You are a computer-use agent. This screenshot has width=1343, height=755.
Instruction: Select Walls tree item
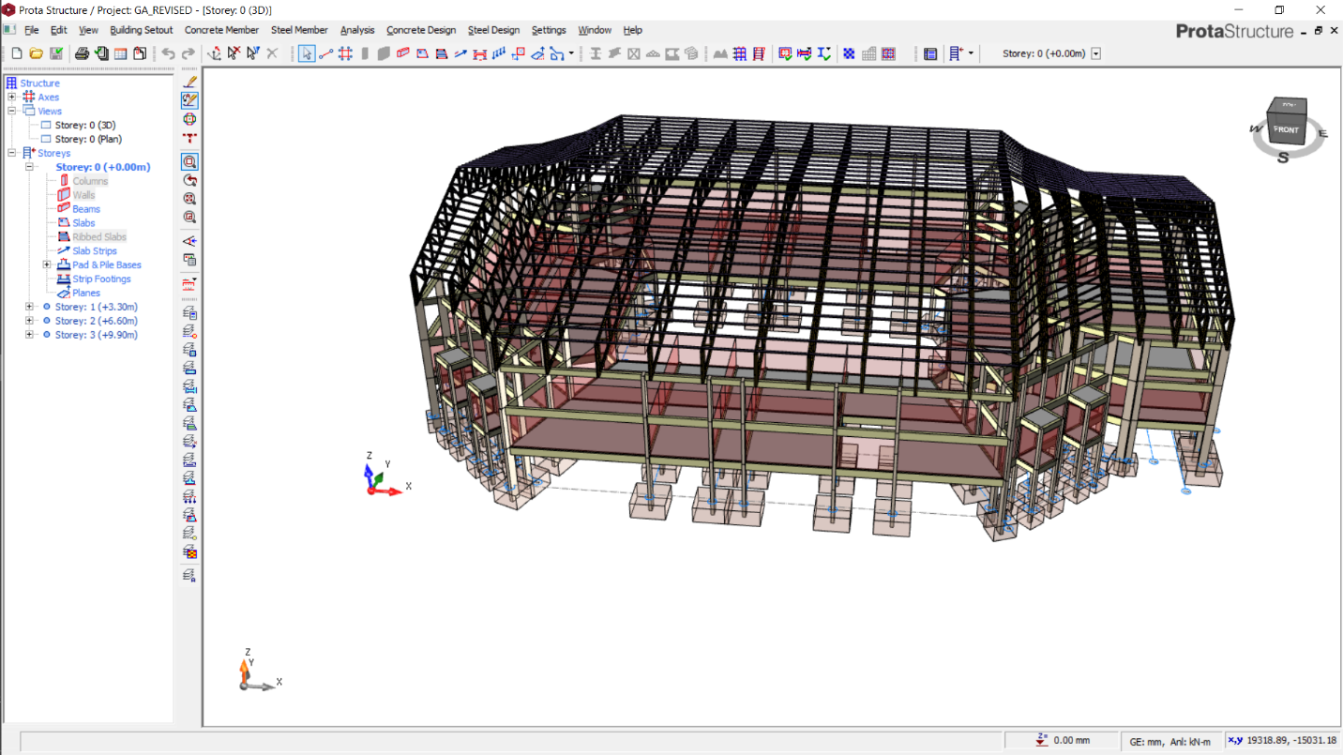pyautogui.click(x=83, y=195)
